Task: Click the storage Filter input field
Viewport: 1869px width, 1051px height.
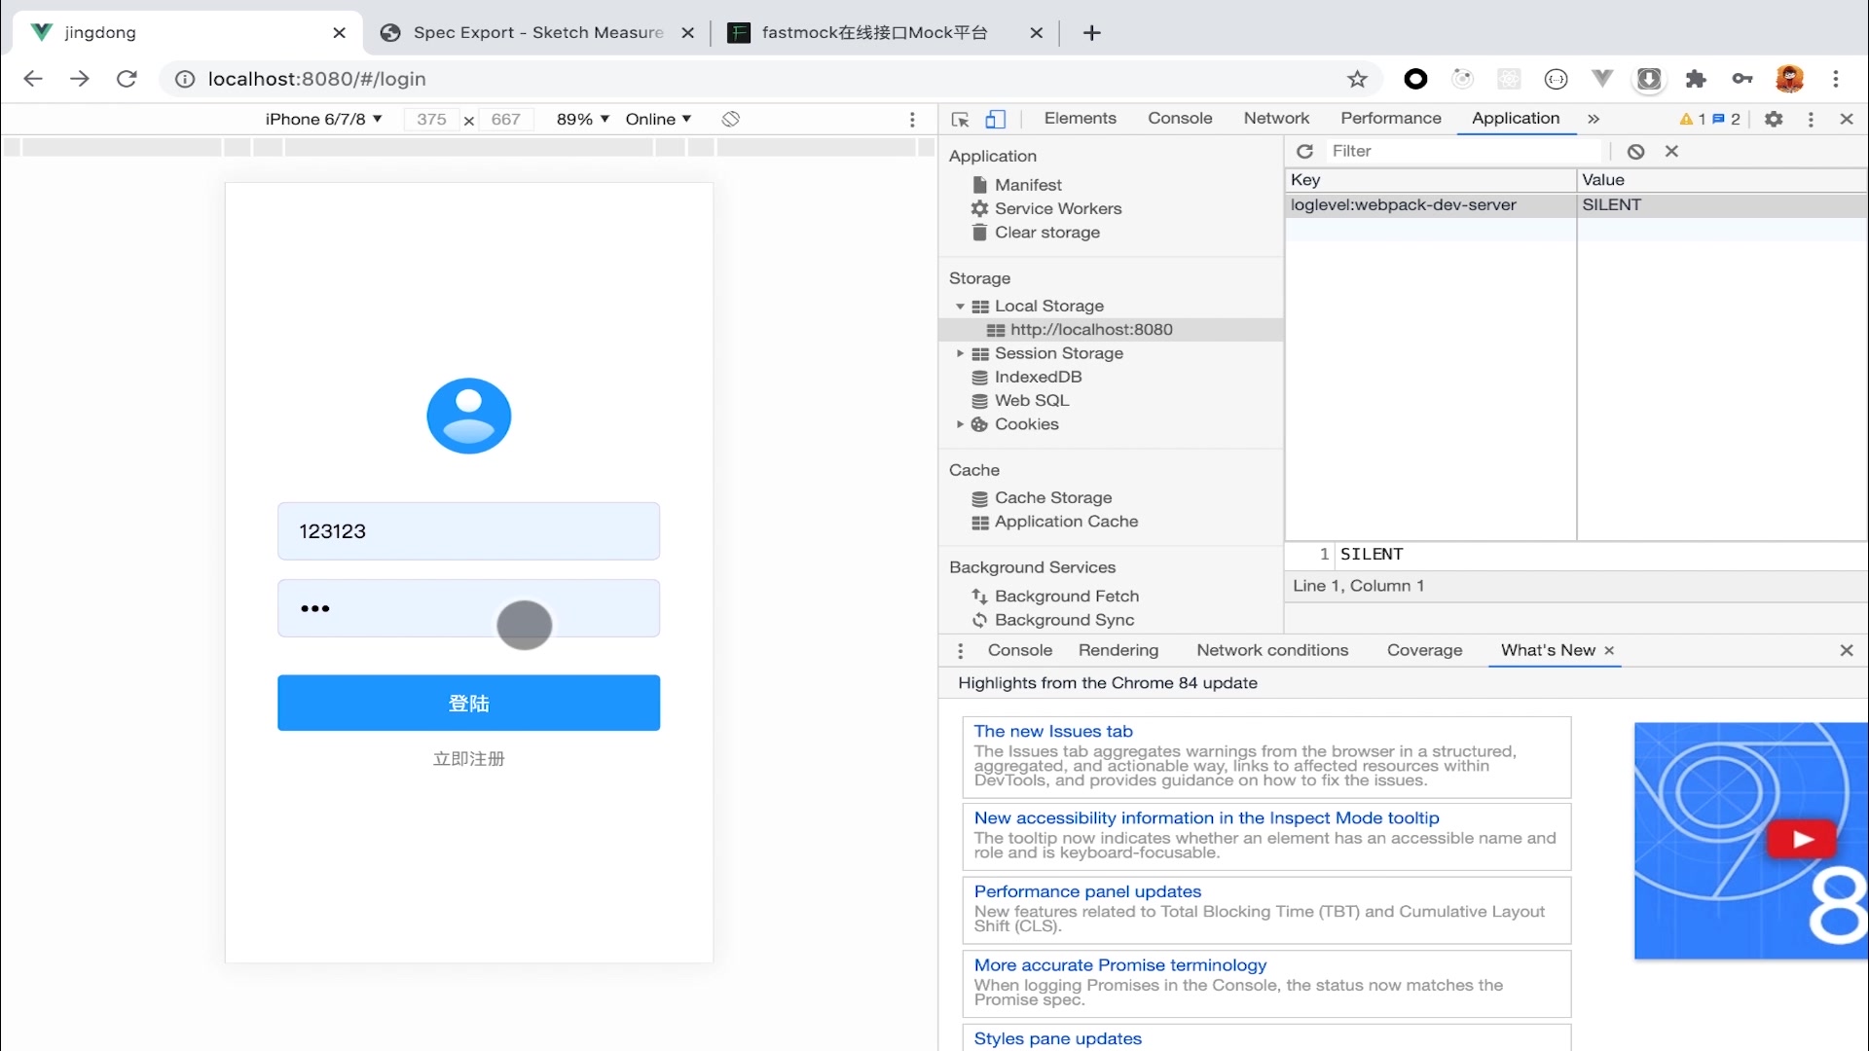Action: click(x=1460, y=151)
